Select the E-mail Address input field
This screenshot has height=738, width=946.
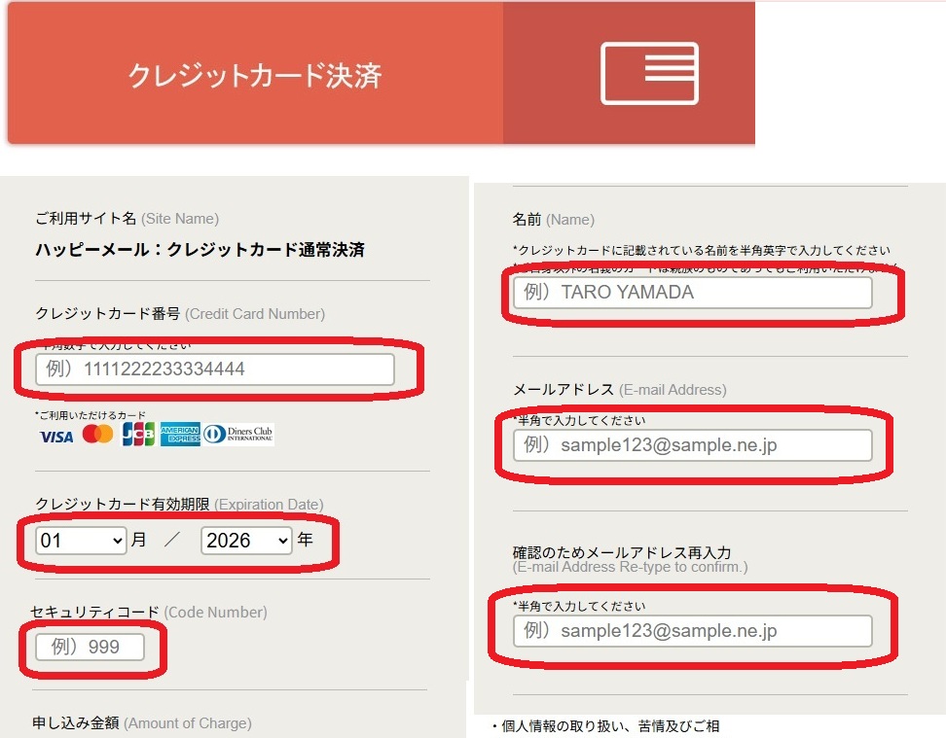pyautogui.click(x=692, y=445)
